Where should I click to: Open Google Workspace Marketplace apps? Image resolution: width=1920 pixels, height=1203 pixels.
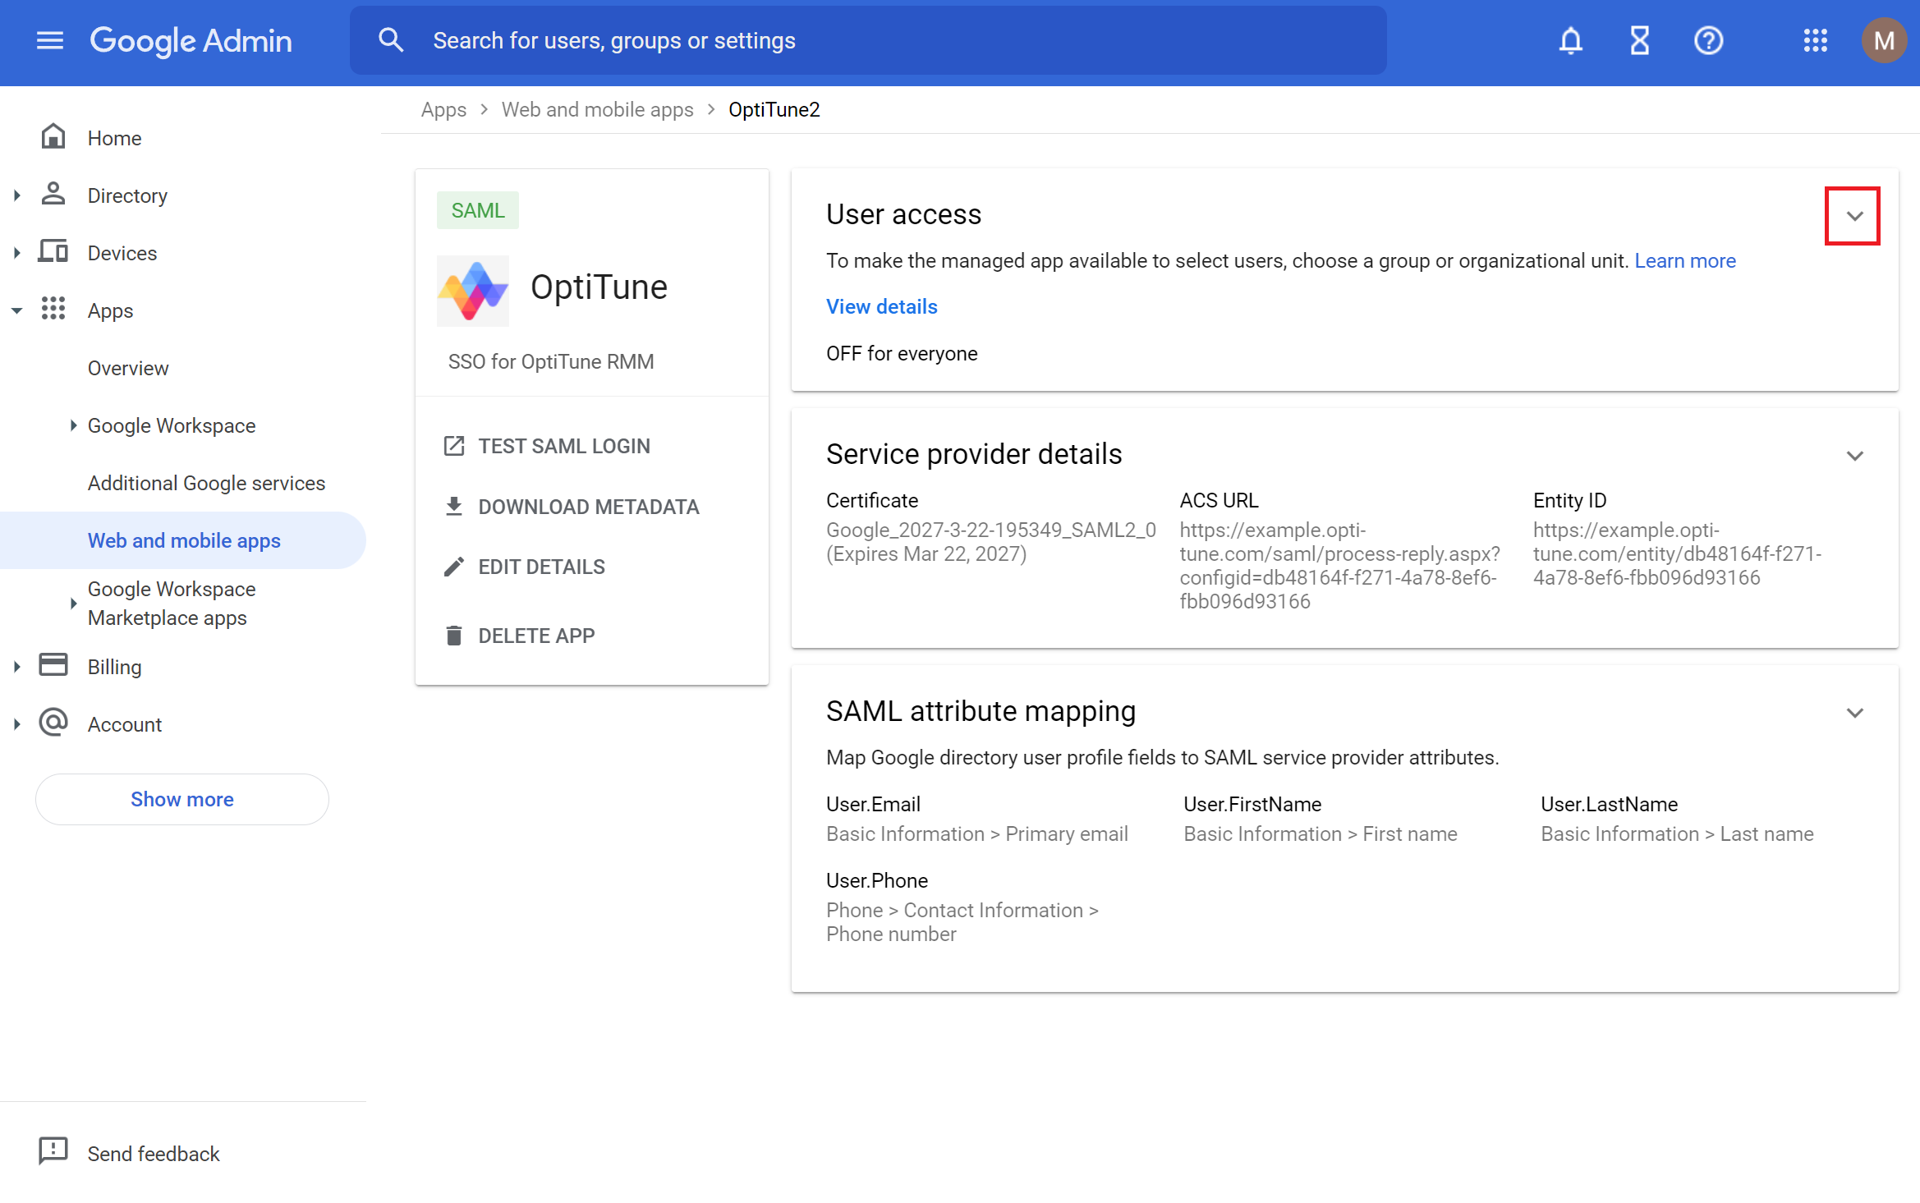[x=172, y=604]
